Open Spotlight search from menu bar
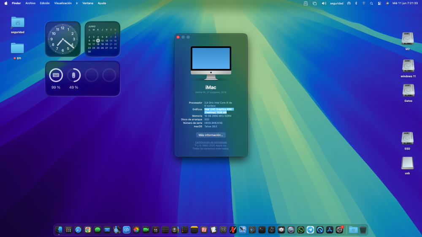The image size is (422, 237). tap(371, 3)
